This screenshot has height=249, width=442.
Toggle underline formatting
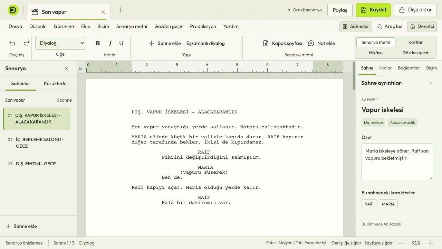click(x=121, y=43)
